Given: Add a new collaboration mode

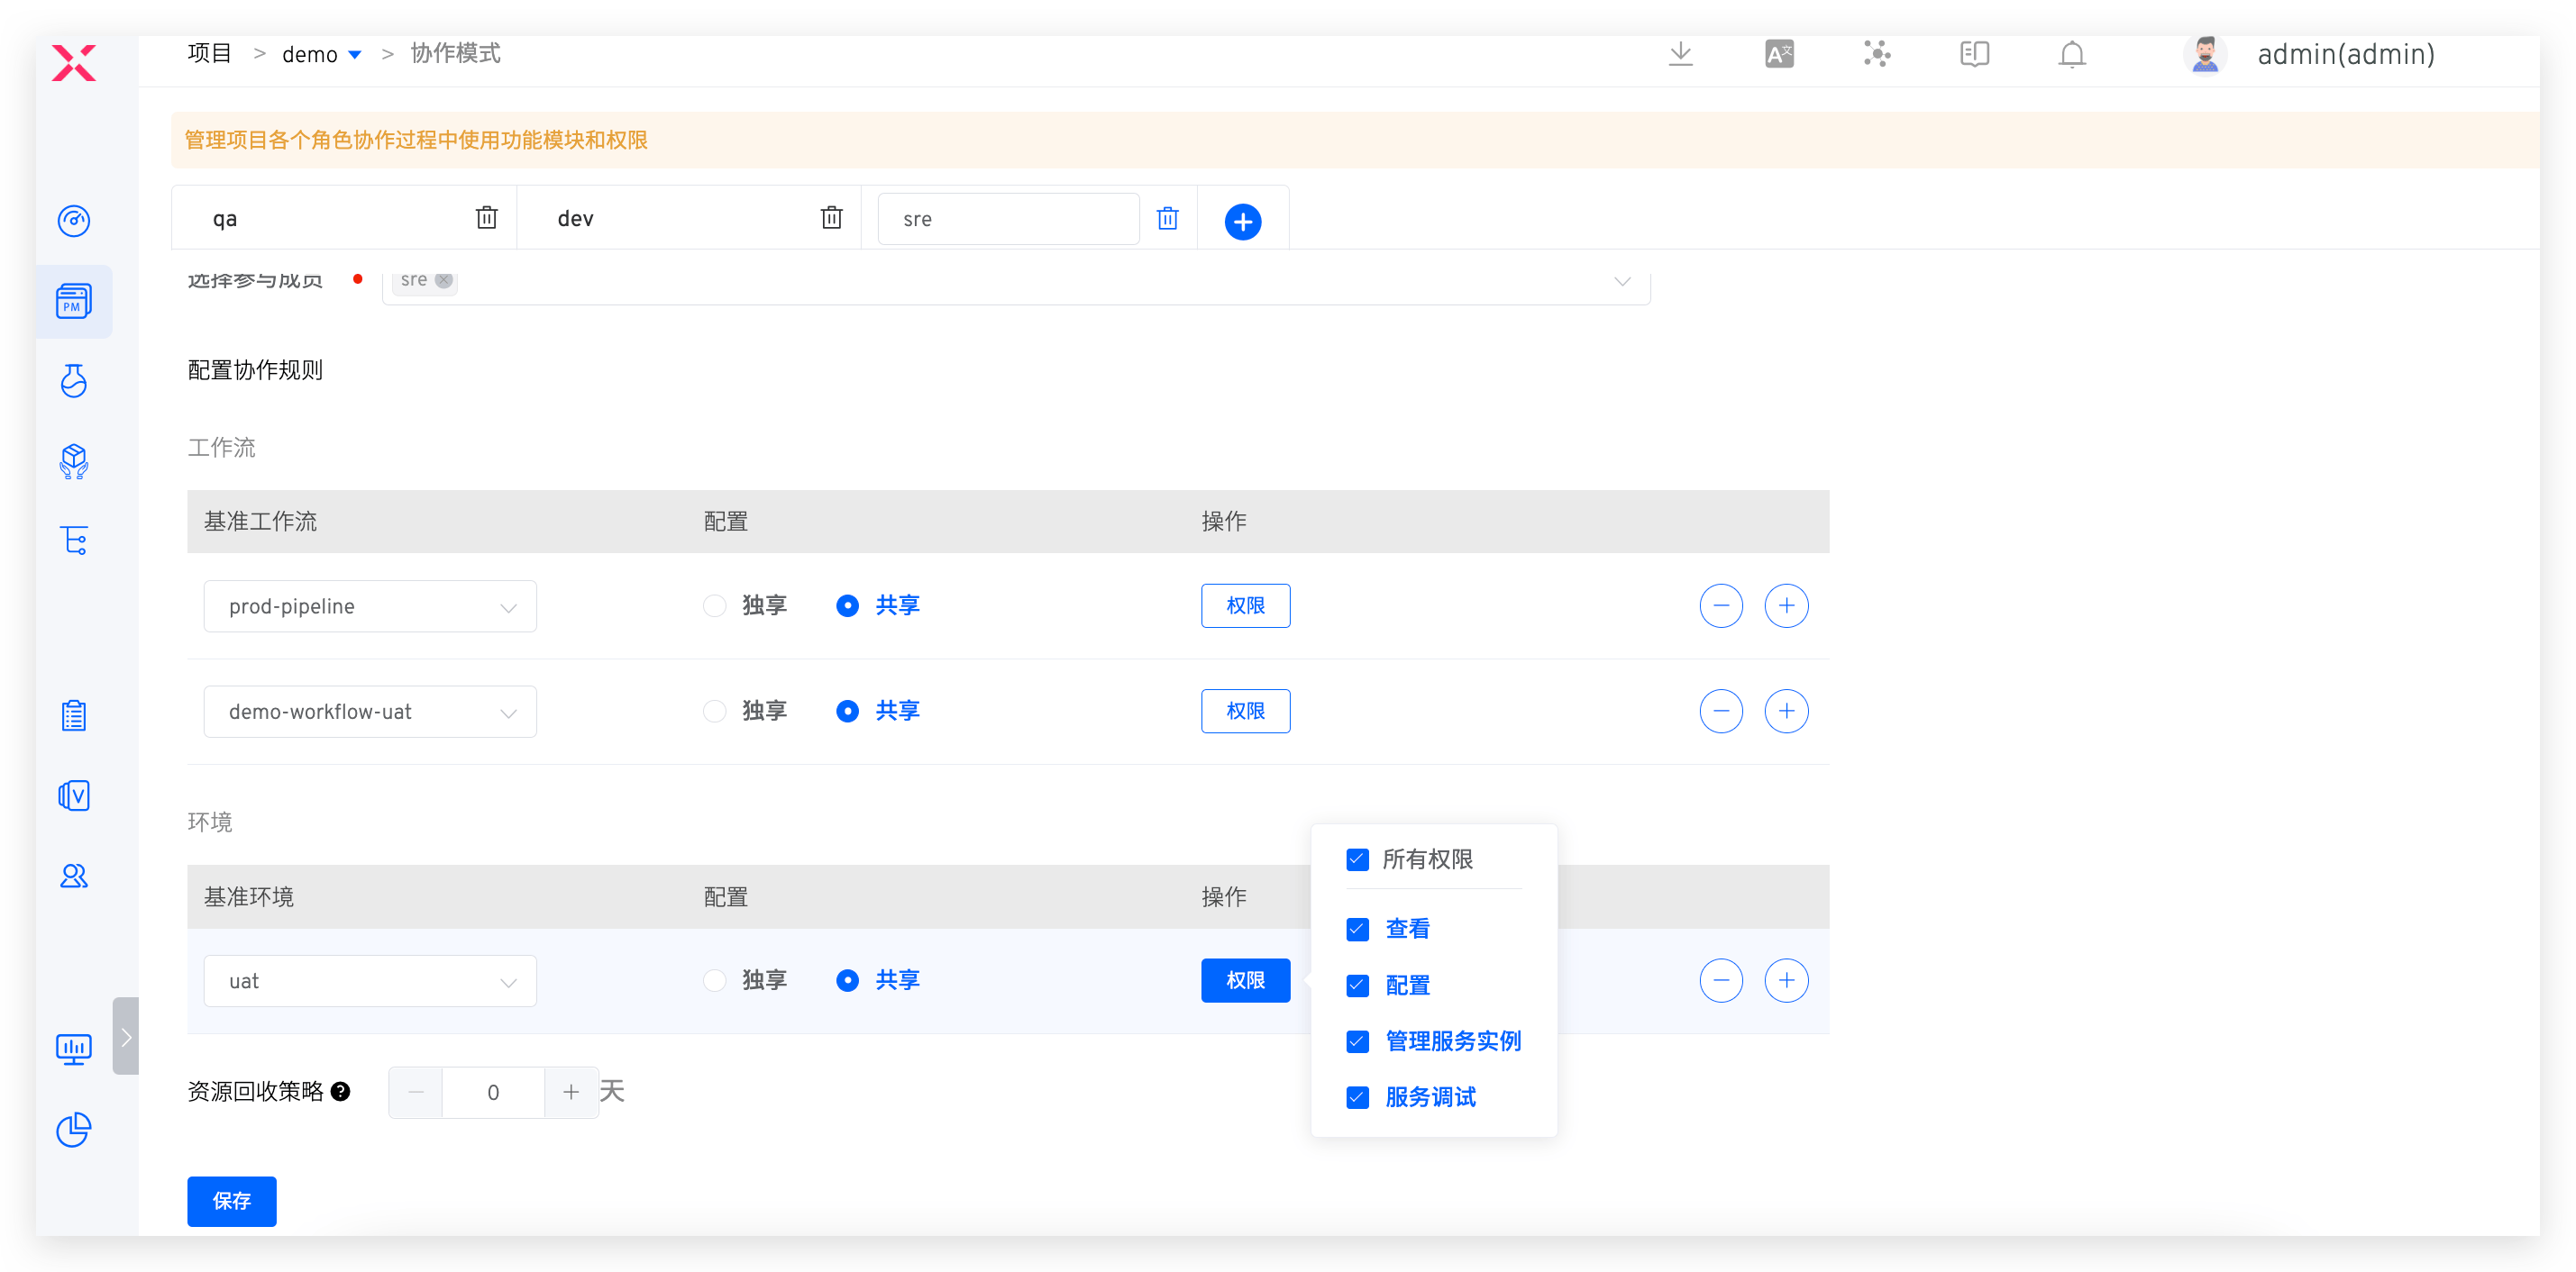Looking at the screenshot, I should point(1242,221).
